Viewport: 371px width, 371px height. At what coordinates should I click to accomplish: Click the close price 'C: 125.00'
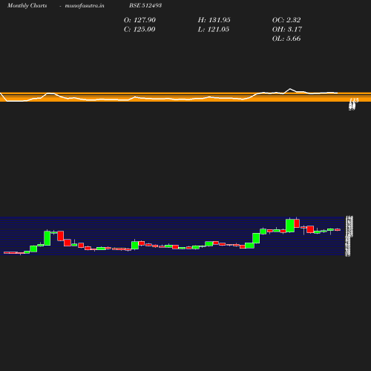pyautogui.click(x=139, y=30)
